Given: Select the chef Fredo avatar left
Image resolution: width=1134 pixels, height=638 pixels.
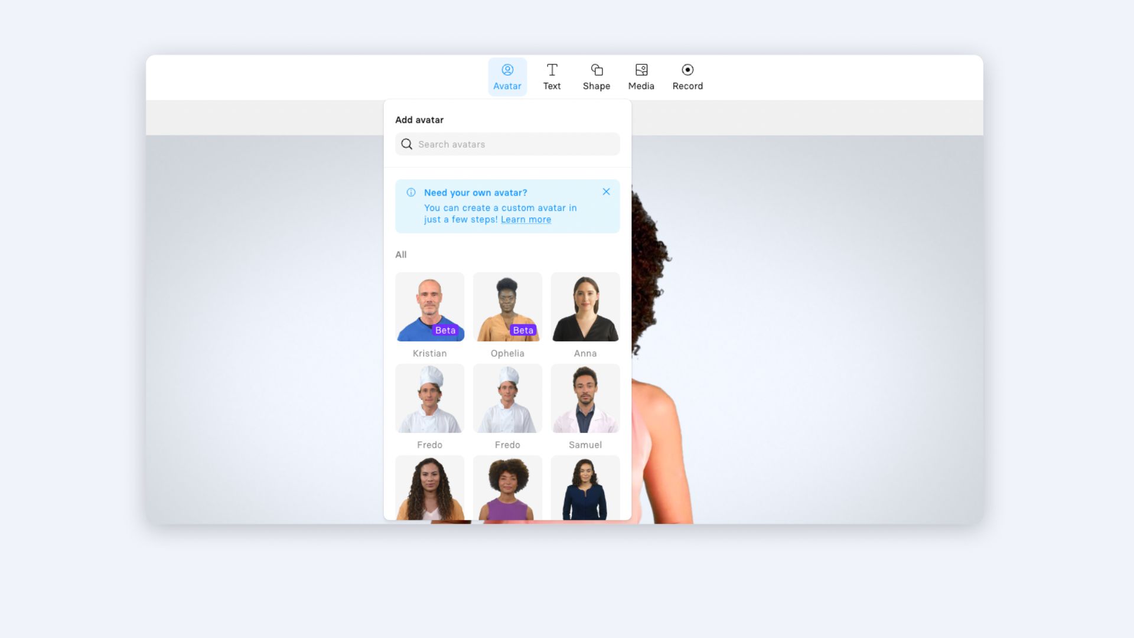Looking at the screenshot, I should point(429,398).
